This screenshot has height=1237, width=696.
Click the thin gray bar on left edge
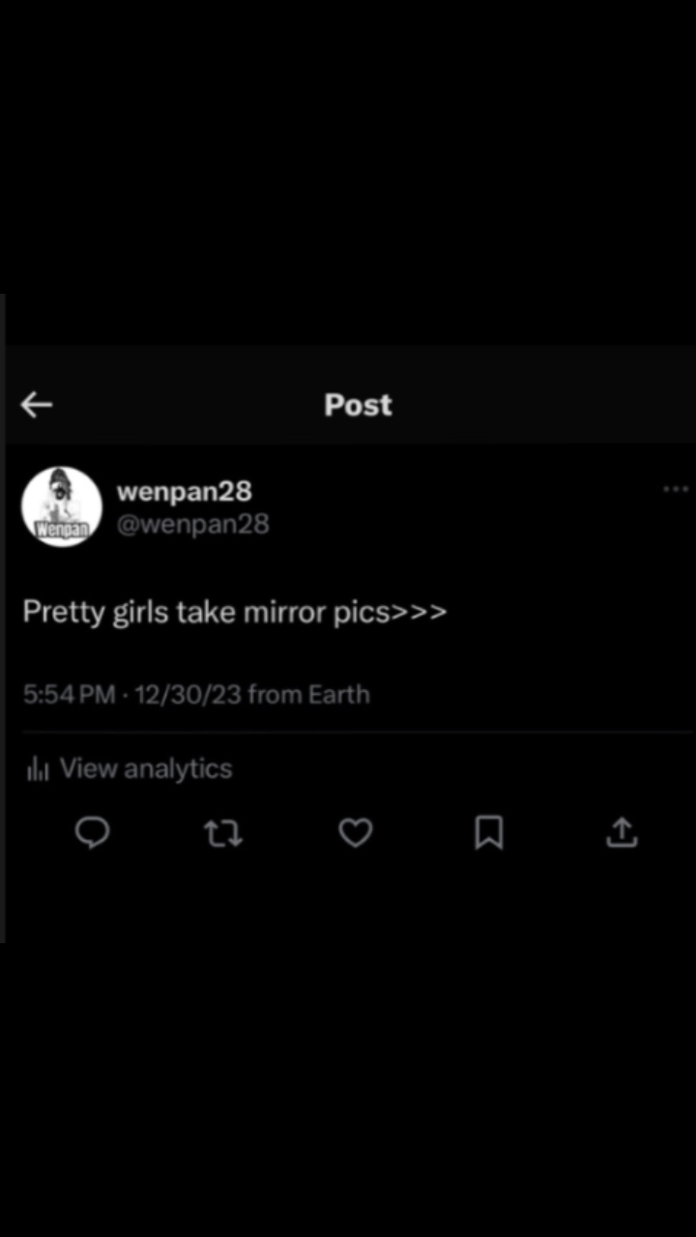[3, 618]
